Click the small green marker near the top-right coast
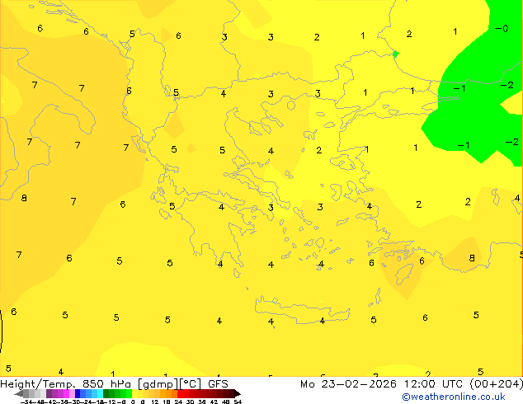Viewport: 523px width, 404px height. (x=396, y=54)
